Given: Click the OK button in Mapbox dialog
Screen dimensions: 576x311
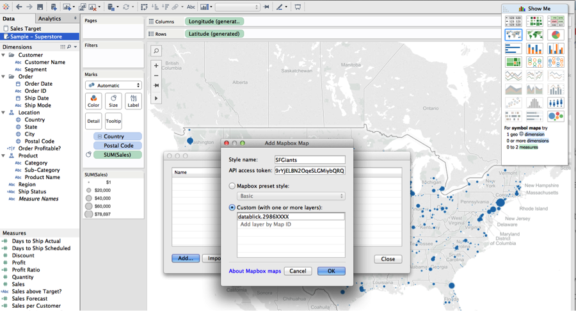Looking at the screenshot, I should (331, 271).
